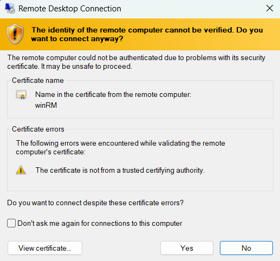Image resolution: width=280 pixels, height=261 pixels.
Task: Click "Do you want to connect despite" question
Action: coord(95,203)
